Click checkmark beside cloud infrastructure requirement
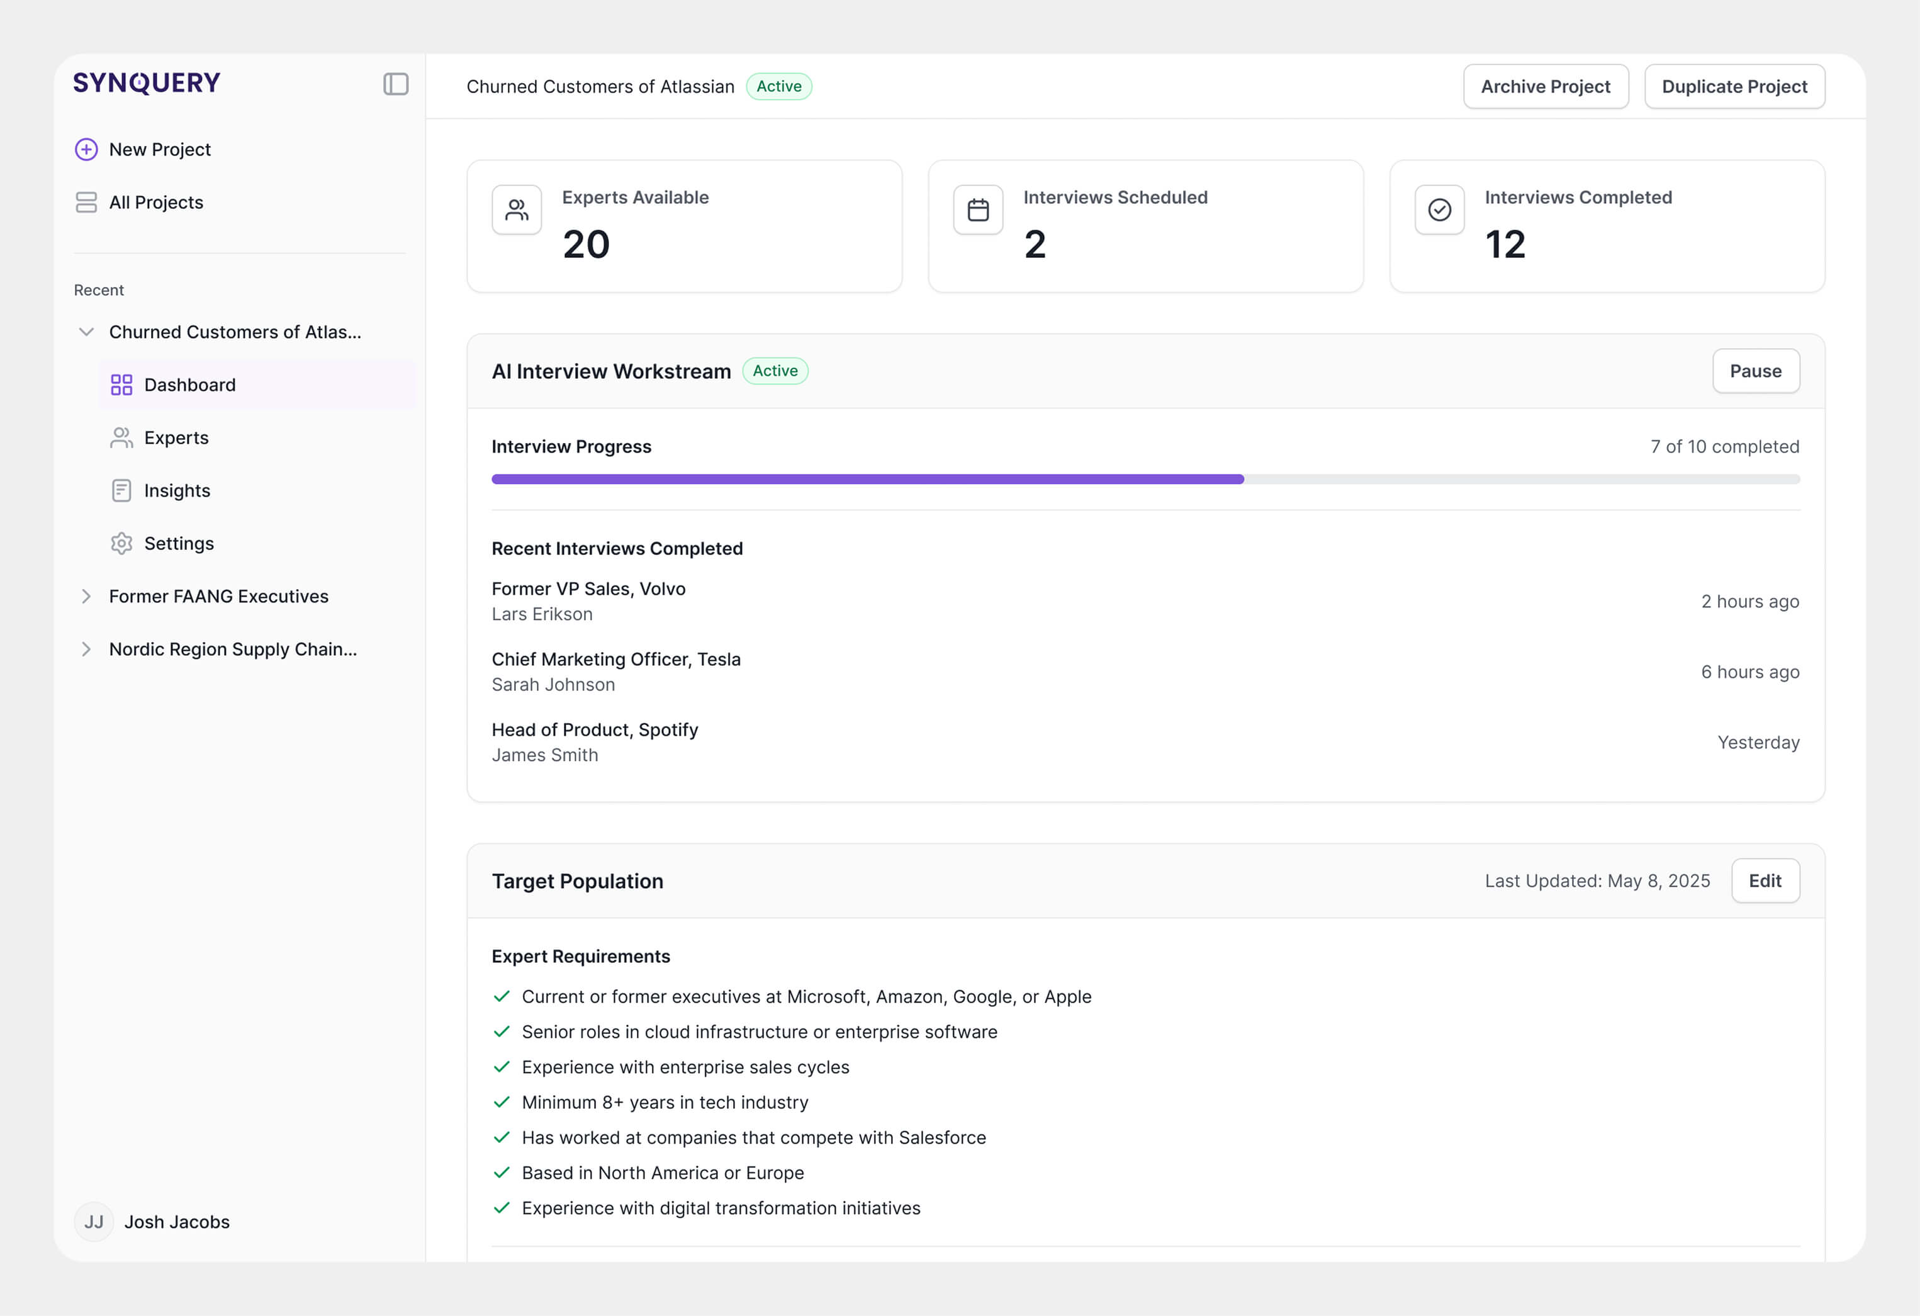Viewport: 1920px width, 1316px height. [502, 1032]
